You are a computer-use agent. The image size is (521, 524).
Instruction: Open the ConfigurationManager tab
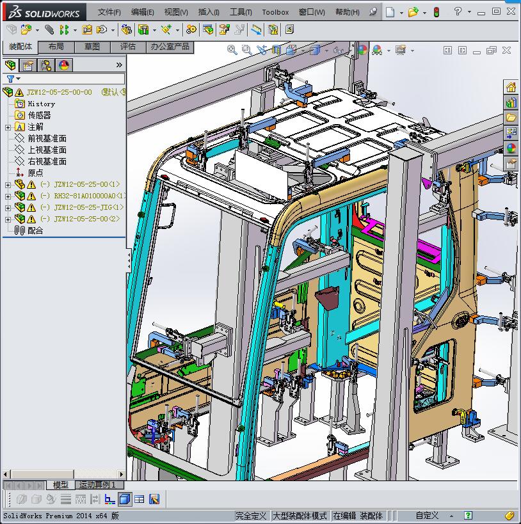click(x=46, y=65)
